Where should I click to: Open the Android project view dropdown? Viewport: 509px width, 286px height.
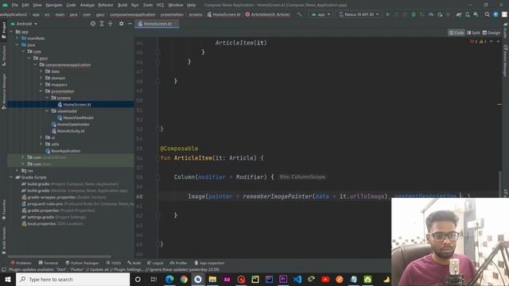[25, 24]
